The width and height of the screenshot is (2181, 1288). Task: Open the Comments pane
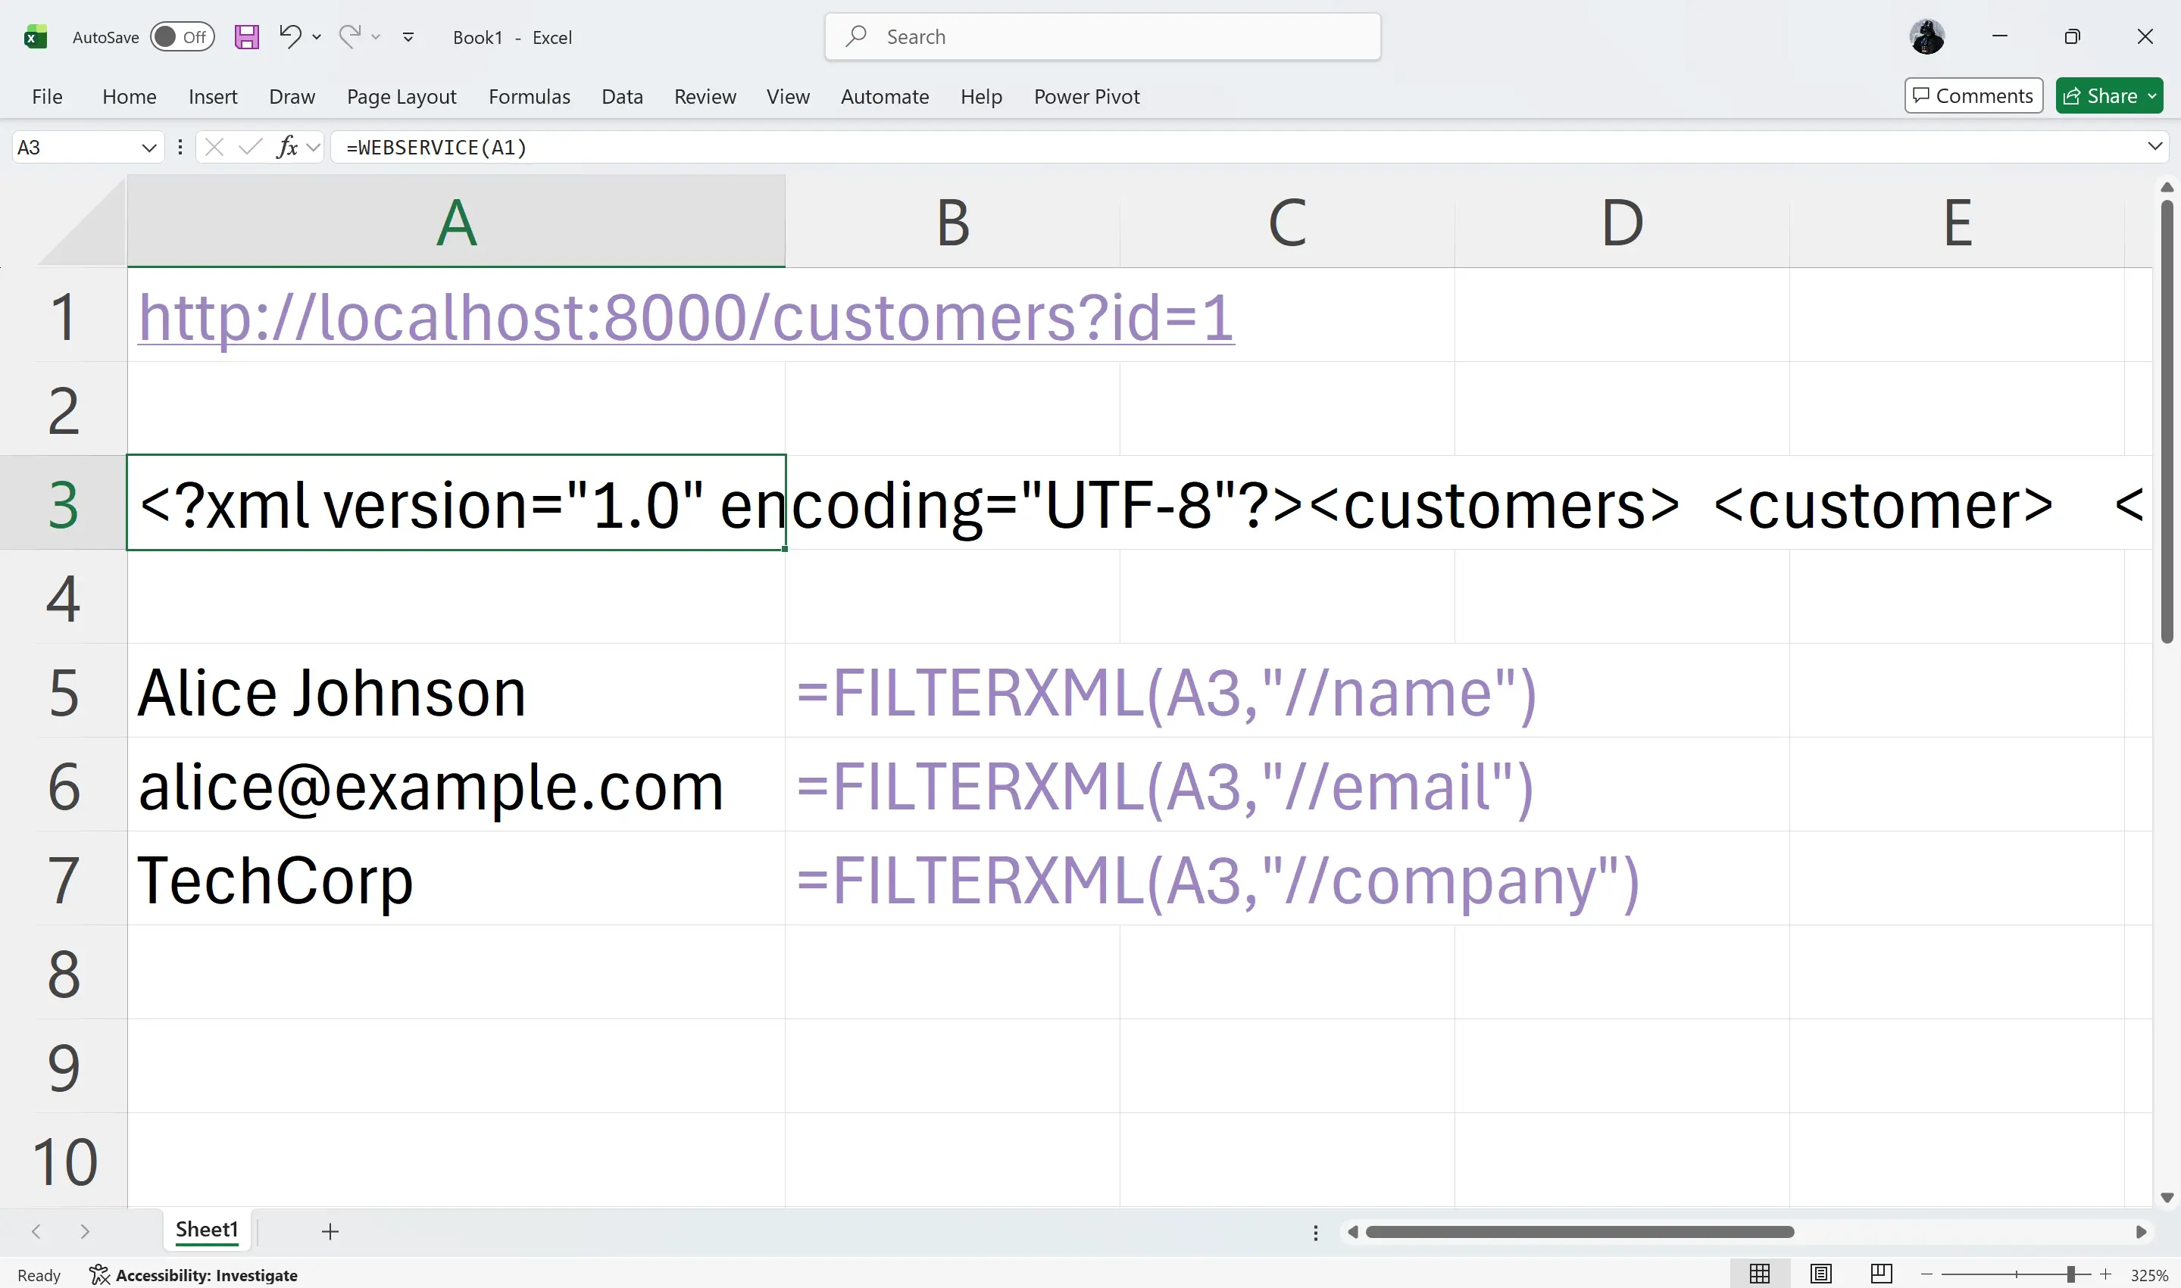(1972, 95)
